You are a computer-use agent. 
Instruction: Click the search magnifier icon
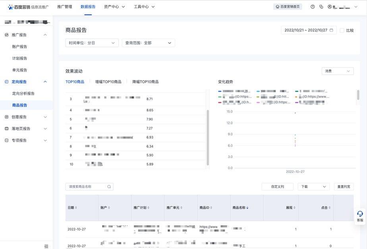(109, 187)
